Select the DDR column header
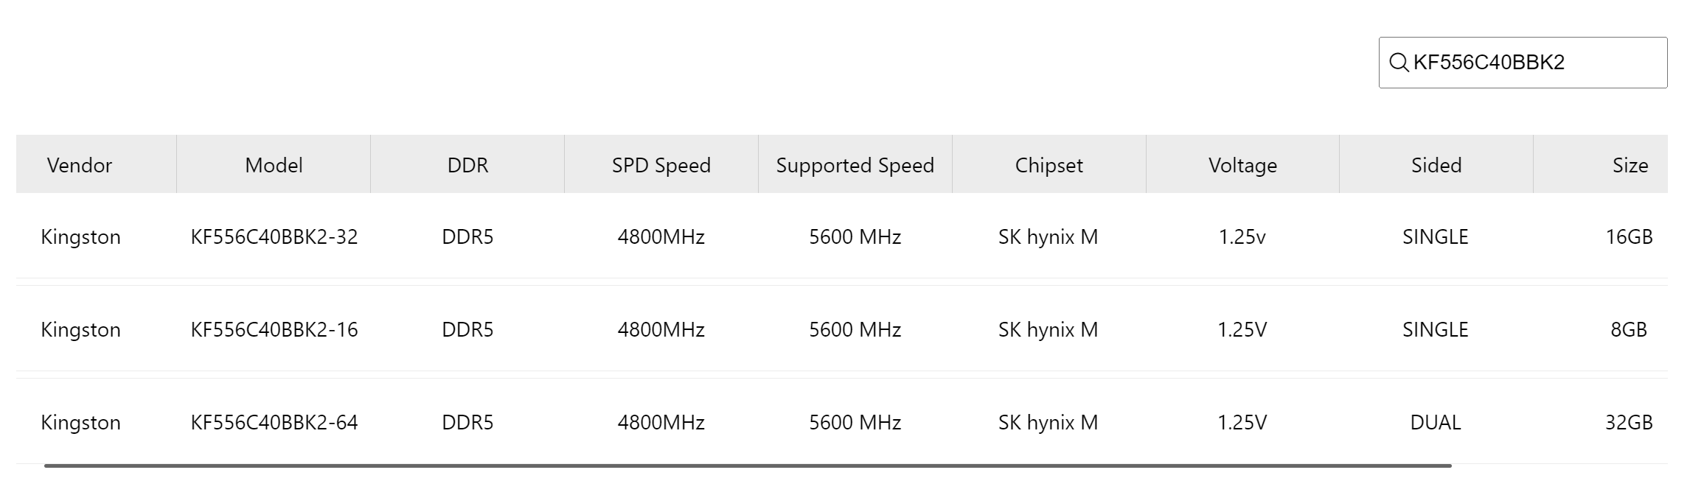This screenshot has width=1704, height=495. [467, 165]
